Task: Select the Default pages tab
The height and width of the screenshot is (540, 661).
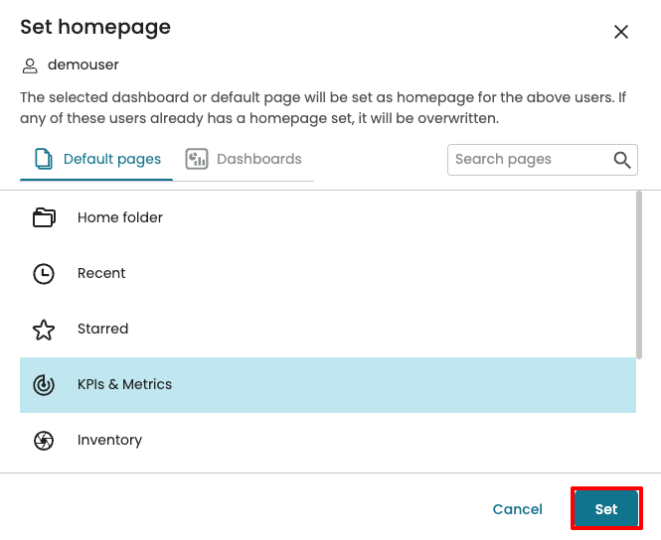Action: 96,160
